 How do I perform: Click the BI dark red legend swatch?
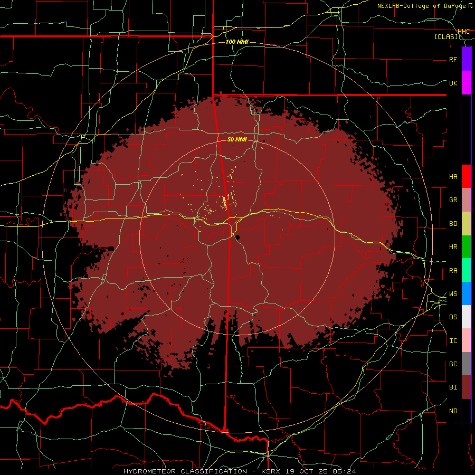tap(466, 387)
